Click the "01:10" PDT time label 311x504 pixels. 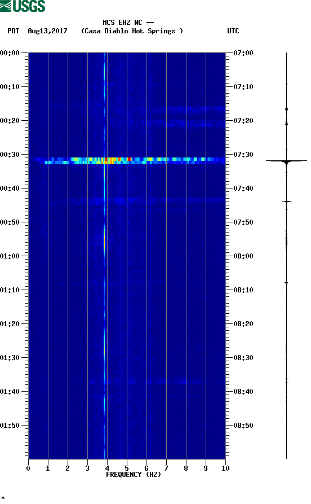click(x=10, y=290)
